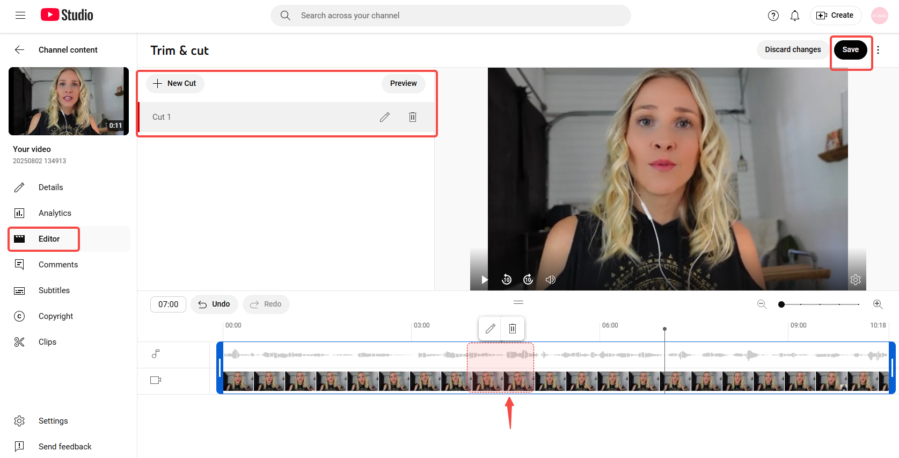
Task: Open the Analytics section
Action: [55, 213]
